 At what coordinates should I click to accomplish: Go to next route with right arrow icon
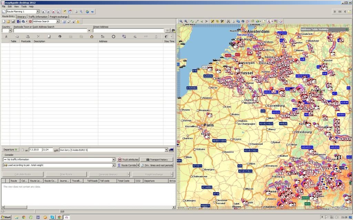pyautogui.click(x=49, y=12)
